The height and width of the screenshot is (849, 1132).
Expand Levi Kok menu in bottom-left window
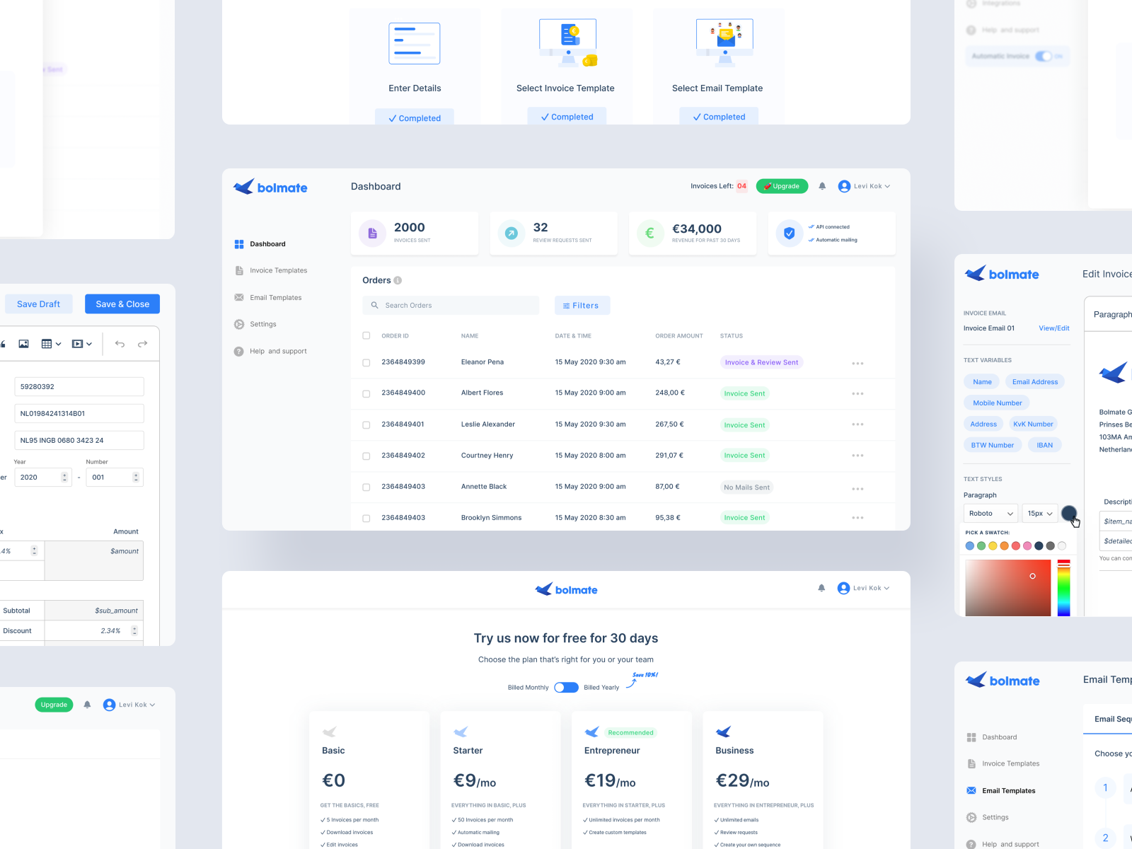(x=152, y=705)
